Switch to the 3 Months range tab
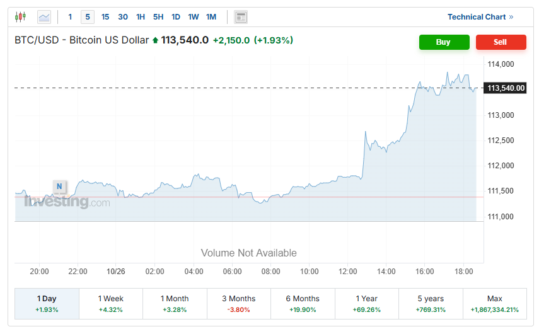Viewport: 539px width, 334px height. coord(239,304)
